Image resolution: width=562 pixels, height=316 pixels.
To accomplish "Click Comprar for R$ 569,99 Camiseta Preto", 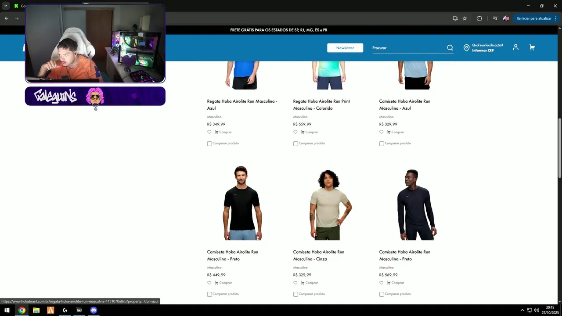I will pos(398,283).
